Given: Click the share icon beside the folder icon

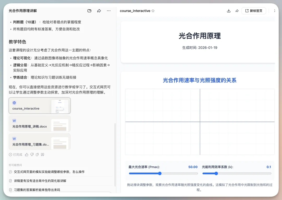Looking at the screenshot, I should 99,11.
